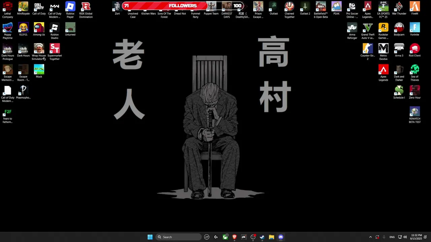
Task: Click the Escape Memoirs desktop shortcut
Action: pos(7,73)
